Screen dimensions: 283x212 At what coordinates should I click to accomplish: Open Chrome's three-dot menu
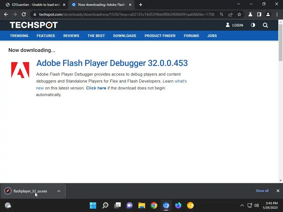tap(277, 14)
